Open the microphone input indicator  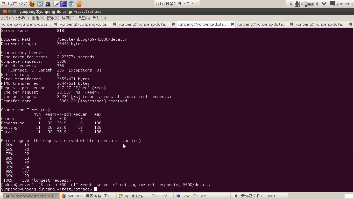(298, 4)
